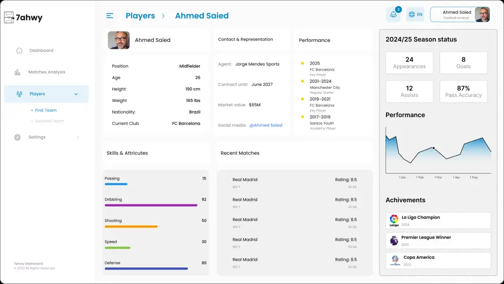
Task: Click the yellow dot beside 2021-2024
Action: (302, 81)
